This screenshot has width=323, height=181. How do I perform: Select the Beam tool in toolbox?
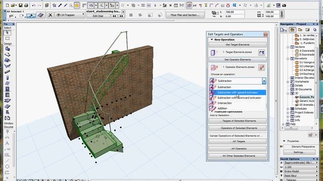pos(7,72)
